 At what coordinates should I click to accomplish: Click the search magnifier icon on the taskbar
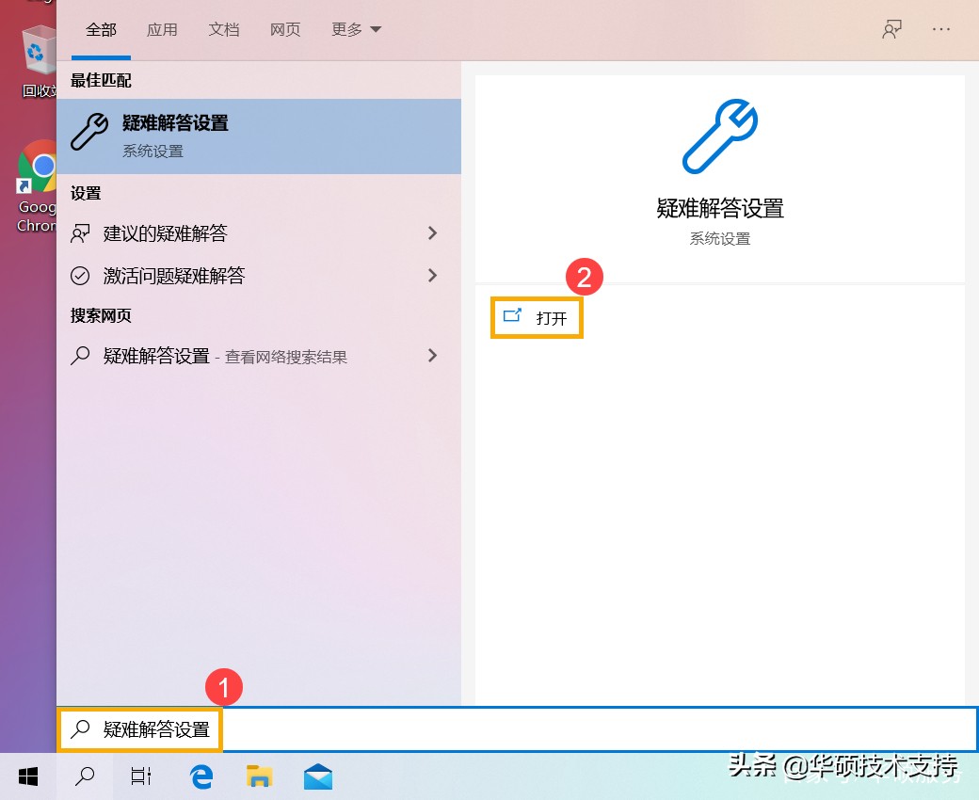[84, 776]
